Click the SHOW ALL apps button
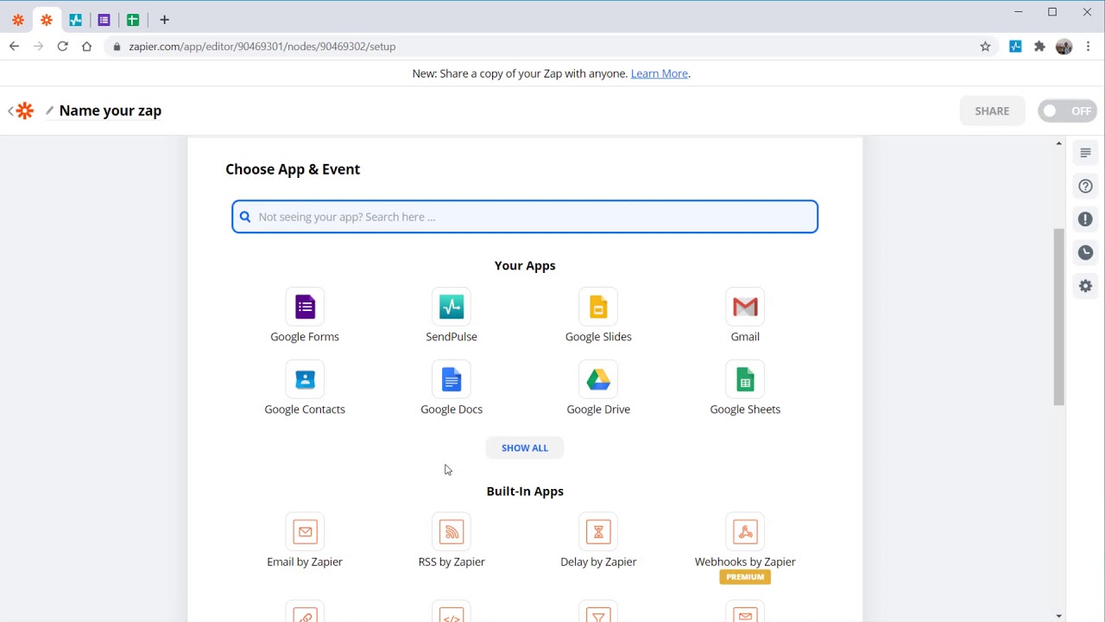The width and height of the screenshot is (1105, 622). [x=525, y=447]
